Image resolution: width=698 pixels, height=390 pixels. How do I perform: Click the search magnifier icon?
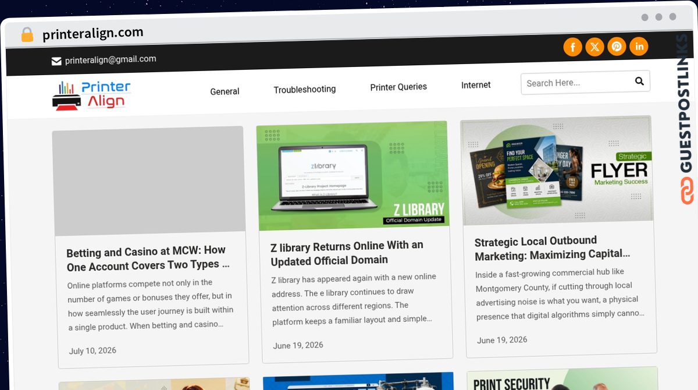pos(639,81)
